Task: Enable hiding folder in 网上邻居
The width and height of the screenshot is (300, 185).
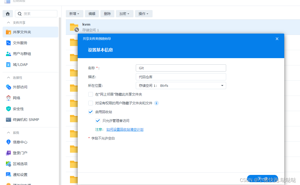Action: (x=91, y=94)
